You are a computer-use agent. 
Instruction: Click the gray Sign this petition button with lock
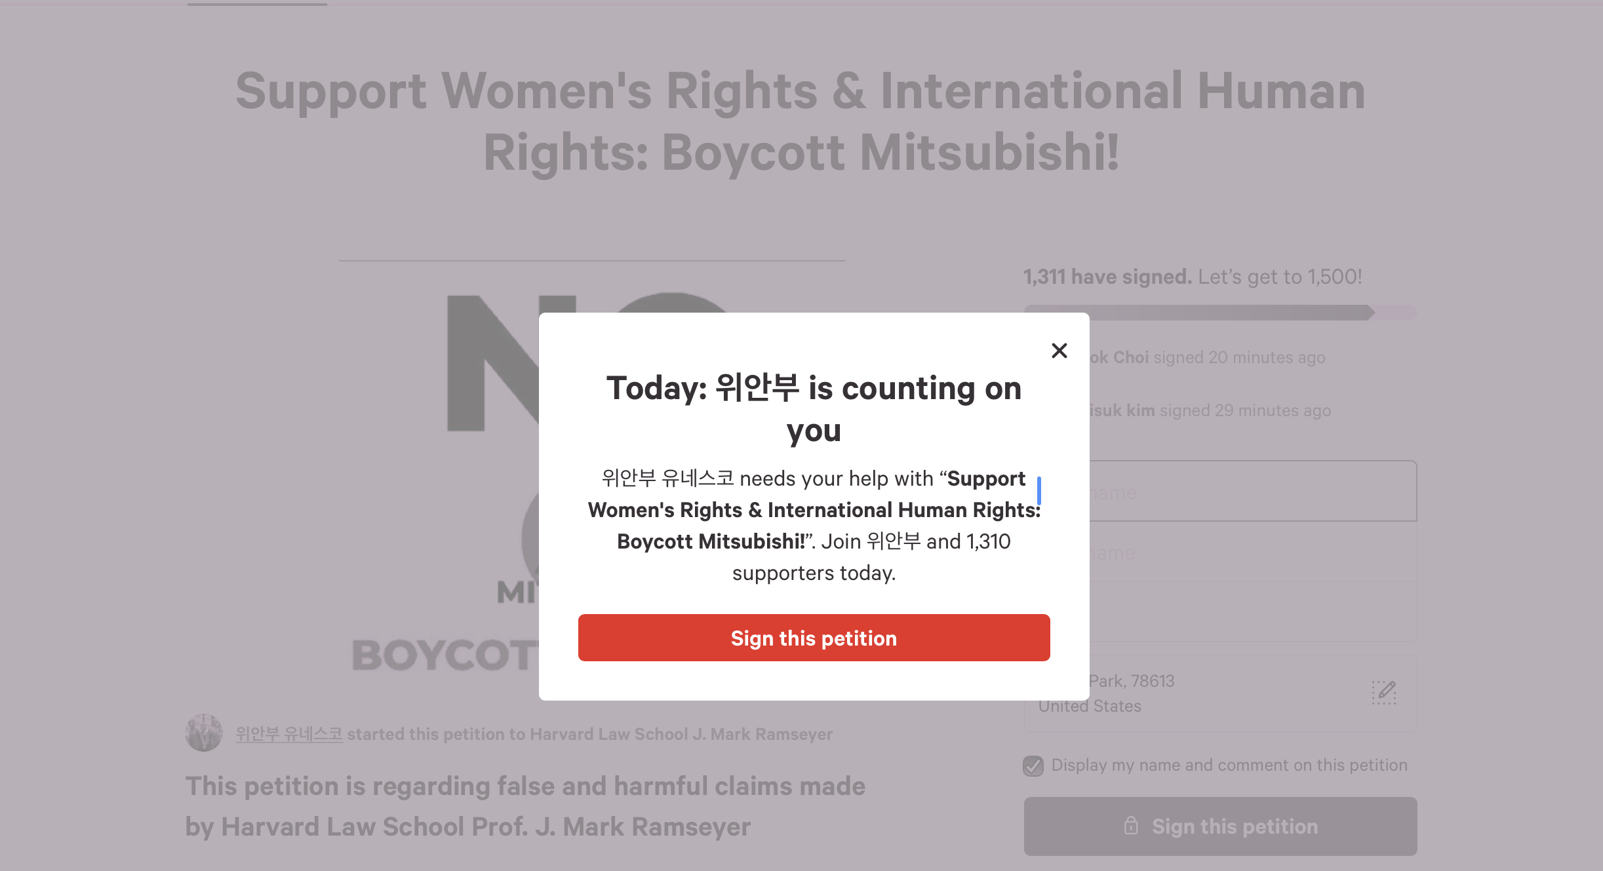1220,826
